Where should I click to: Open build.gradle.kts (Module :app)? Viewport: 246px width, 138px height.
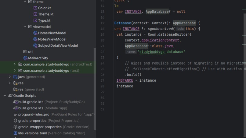coord(43,108)
